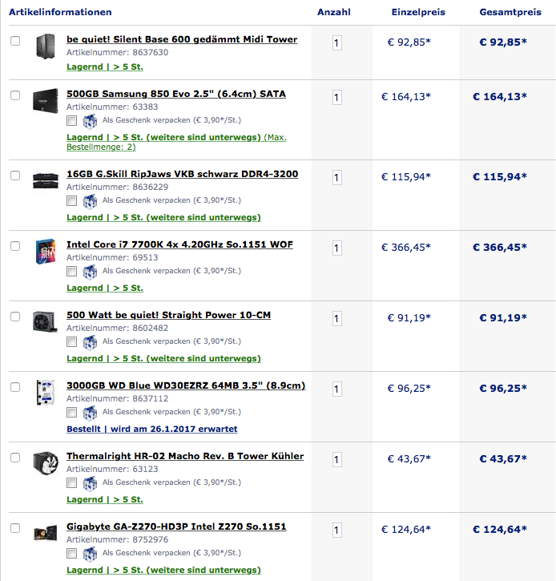This screenshot has width=556, height=581.
Task: Click the G.Skill RipJaws RAM product image
Action: point(44,180)
